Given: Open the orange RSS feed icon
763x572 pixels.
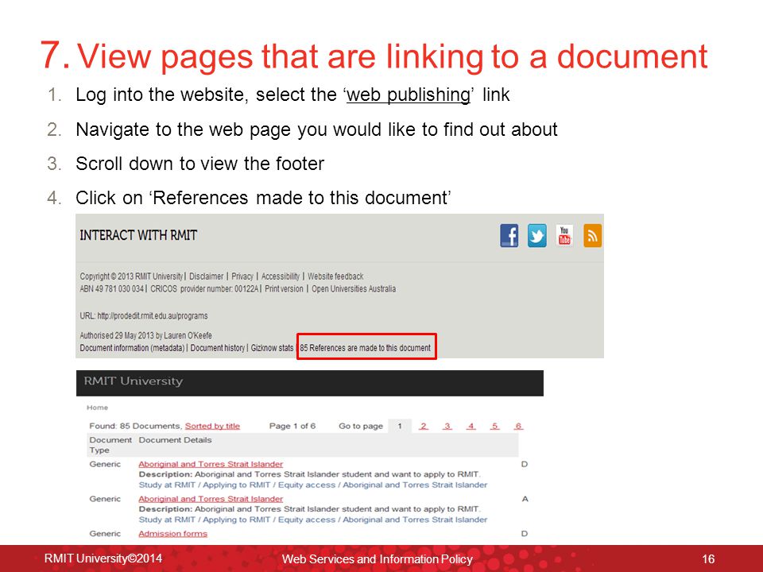Looking at the screenshot, I should pyautogui.click(x=592, y=236).
